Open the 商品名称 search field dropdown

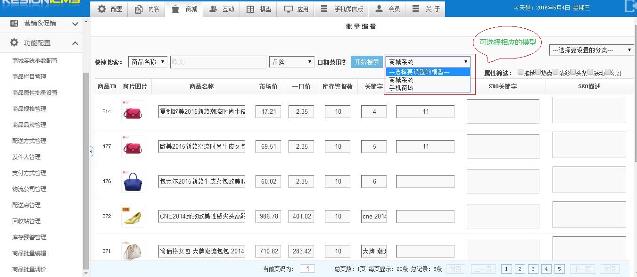[x=148, y=62]
